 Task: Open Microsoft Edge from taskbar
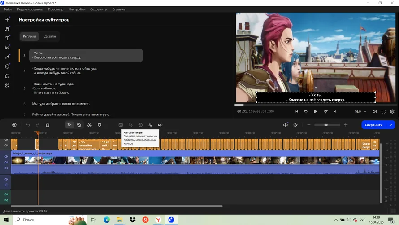pyautogui.click(x=107, y=220)
